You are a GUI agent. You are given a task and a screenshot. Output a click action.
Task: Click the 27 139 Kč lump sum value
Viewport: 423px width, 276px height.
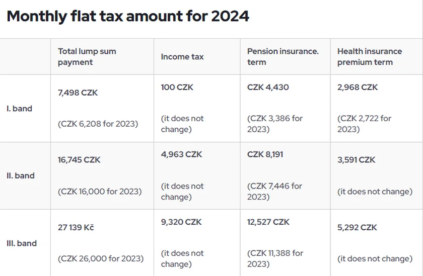76,227
